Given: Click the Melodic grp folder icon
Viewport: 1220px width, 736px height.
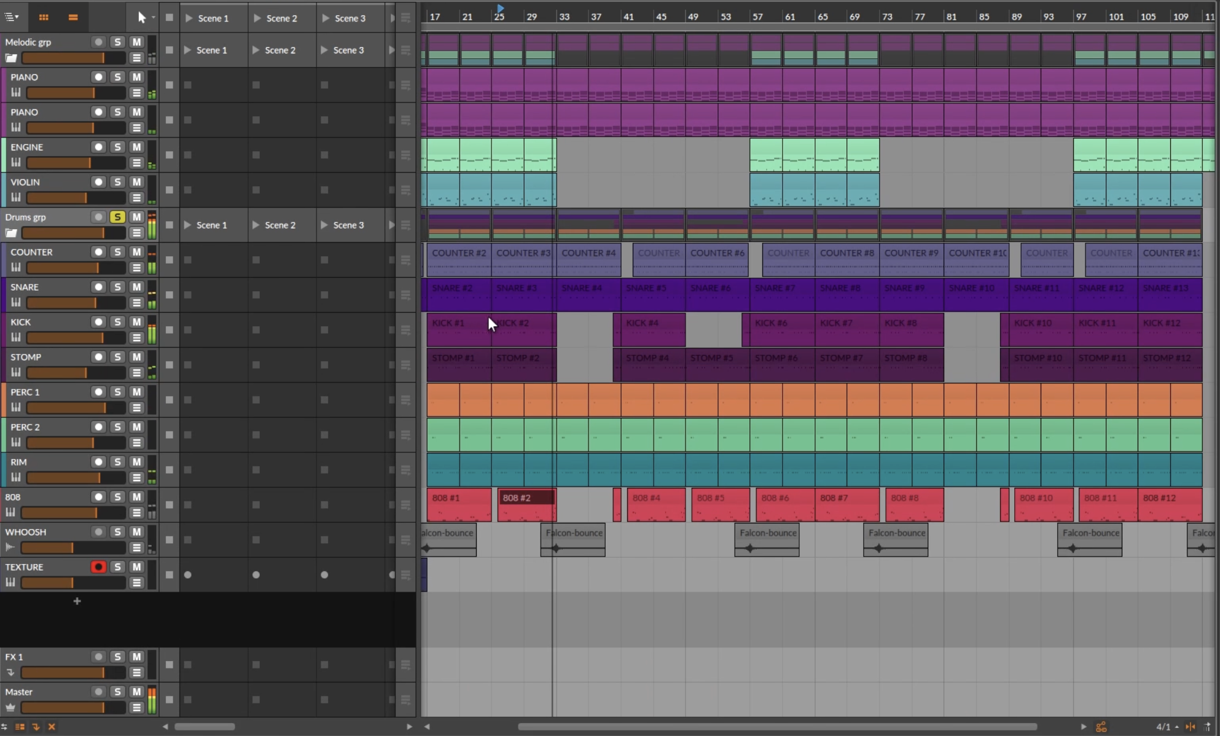Looking at the screenshot, I should (11, 58).
